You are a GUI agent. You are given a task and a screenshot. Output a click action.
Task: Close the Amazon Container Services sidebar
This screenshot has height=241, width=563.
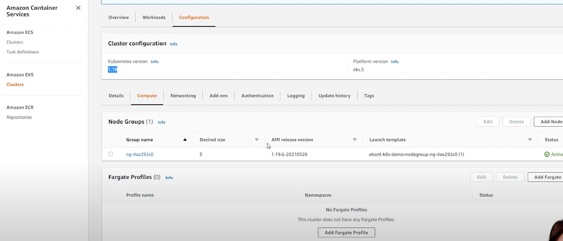[78, 8]
